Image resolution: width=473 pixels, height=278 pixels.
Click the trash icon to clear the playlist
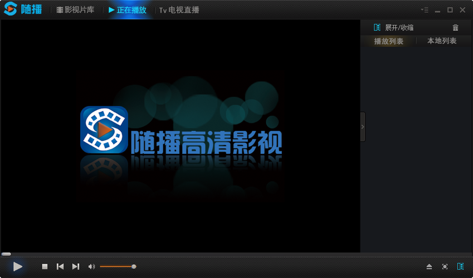tap(455, 28)
